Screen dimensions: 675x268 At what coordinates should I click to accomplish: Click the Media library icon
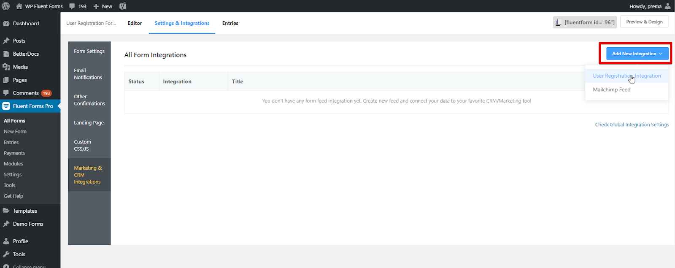(x=6, y=67)
